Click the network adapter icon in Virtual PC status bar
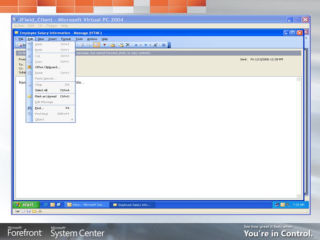 coord(40,211)
